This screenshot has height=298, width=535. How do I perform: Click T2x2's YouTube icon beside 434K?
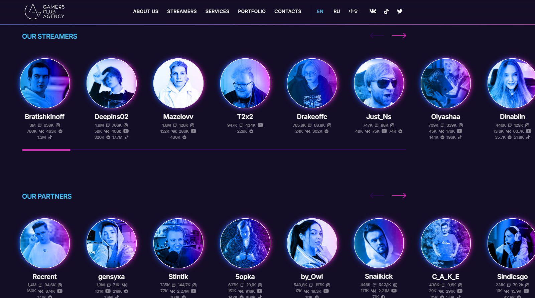260,125
